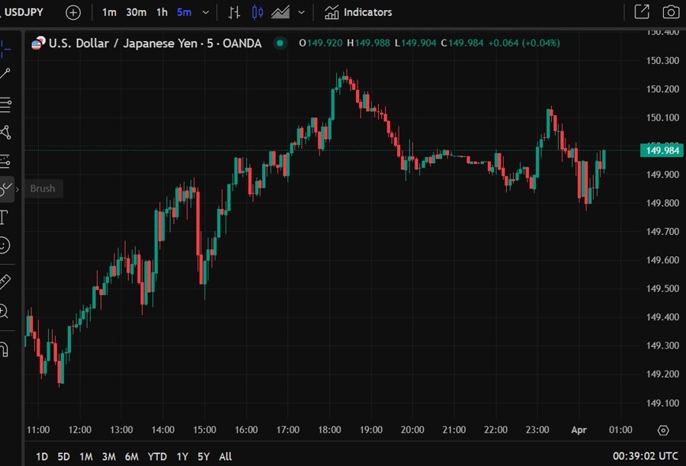Choose the Area chart style icon
This screenshot has height=466, width=686.
click(x=280, y=13)
